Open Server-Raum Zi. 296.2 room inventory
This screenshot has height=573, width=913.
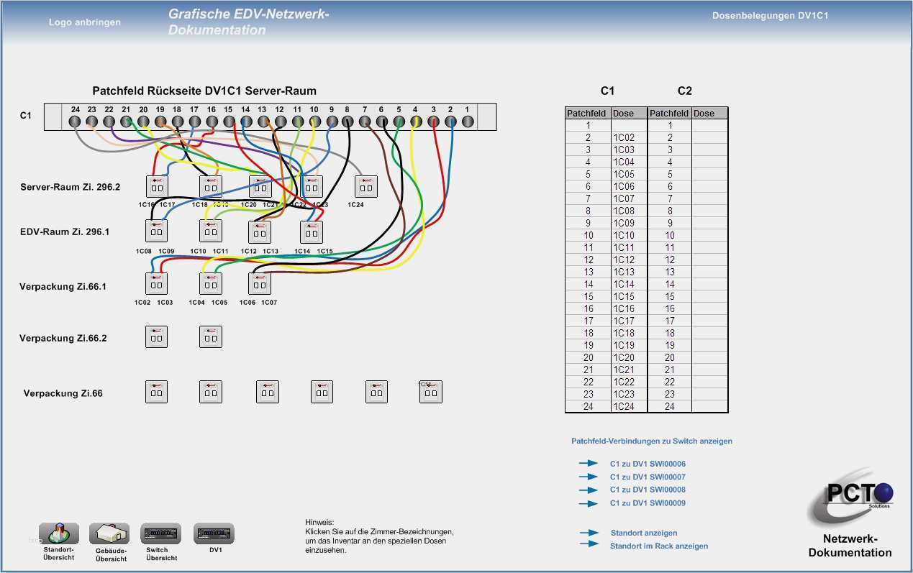(71, 187)
